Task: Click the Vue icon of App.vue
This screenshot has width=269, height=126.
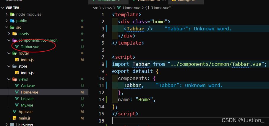Action: [14, 112]
